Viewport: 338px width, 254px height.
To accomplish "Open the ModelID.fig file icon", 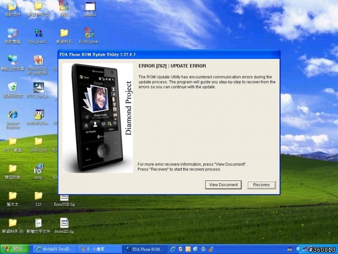I will (64, 223).
